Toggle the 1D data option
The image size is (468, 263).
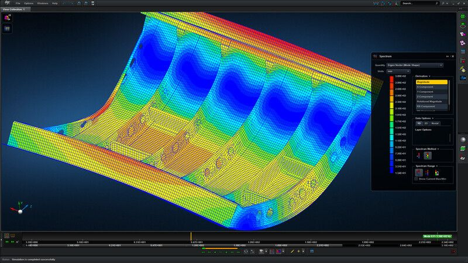point(419,123)
